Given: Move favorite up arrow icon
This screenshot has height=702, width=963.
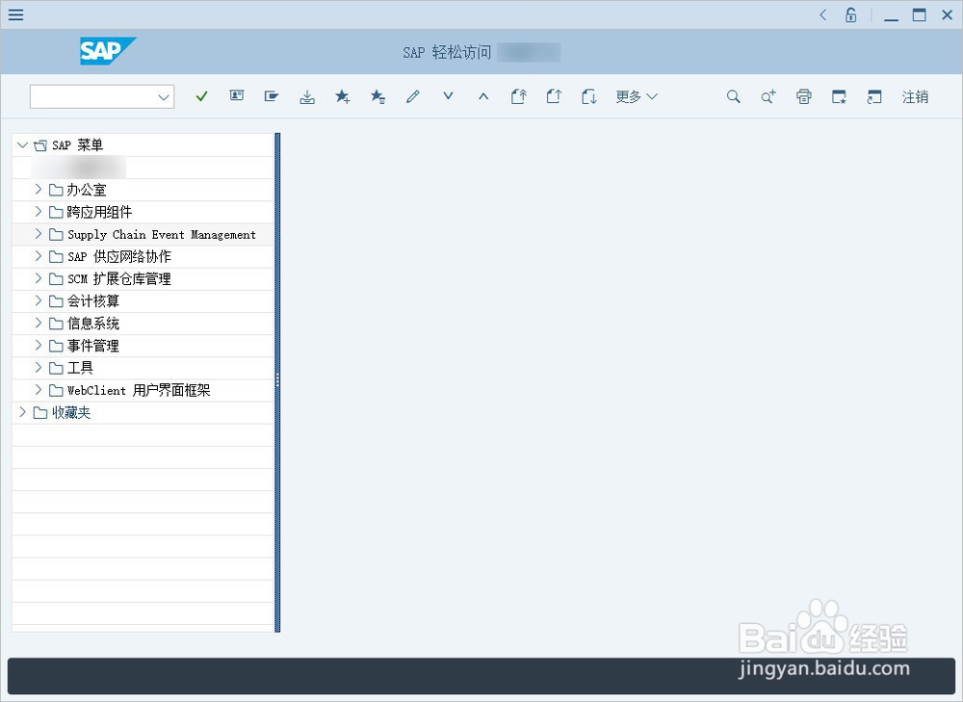Looking at the screenshot, I should tap(483, 96).
